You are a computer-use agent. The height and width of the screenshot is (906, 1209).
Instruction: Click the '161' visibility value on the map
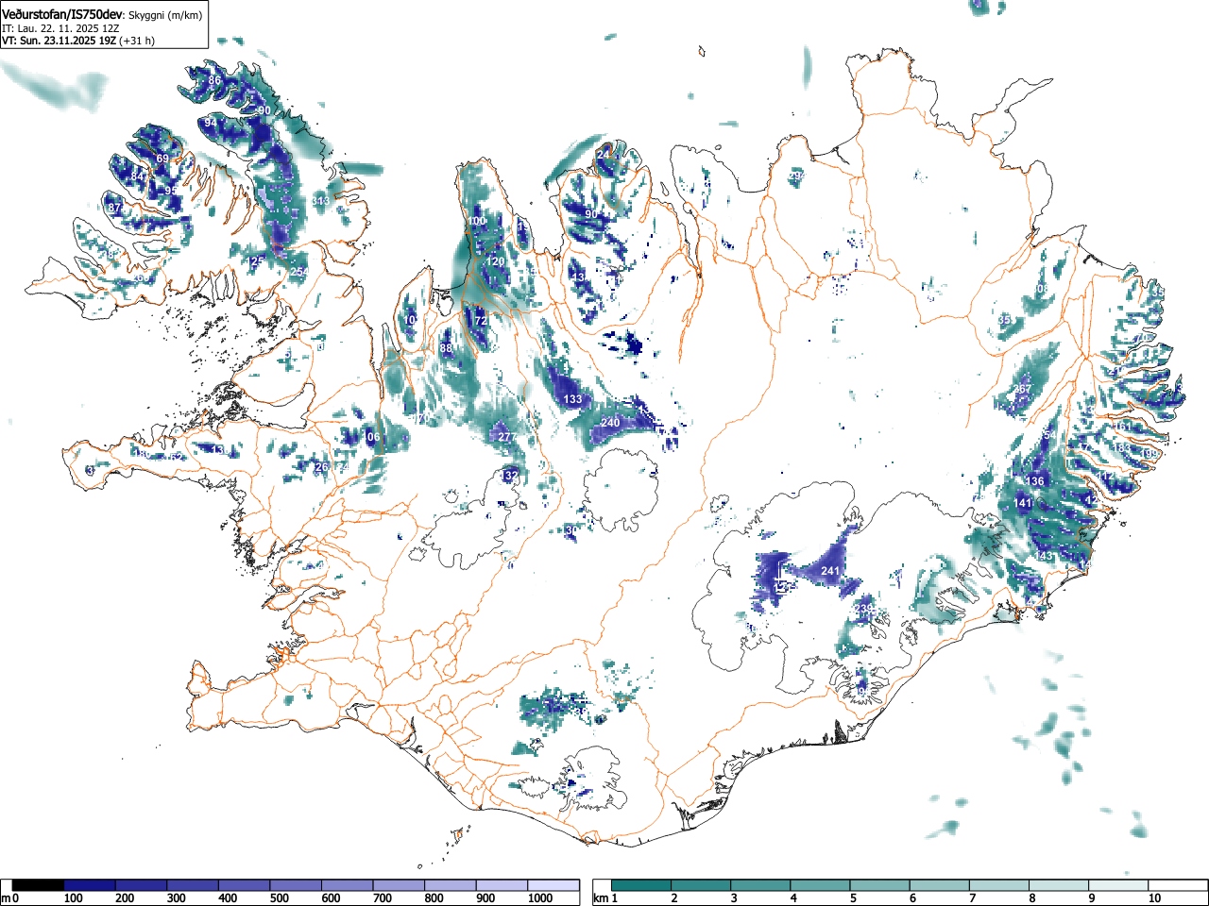click(x=1122, y=427)
